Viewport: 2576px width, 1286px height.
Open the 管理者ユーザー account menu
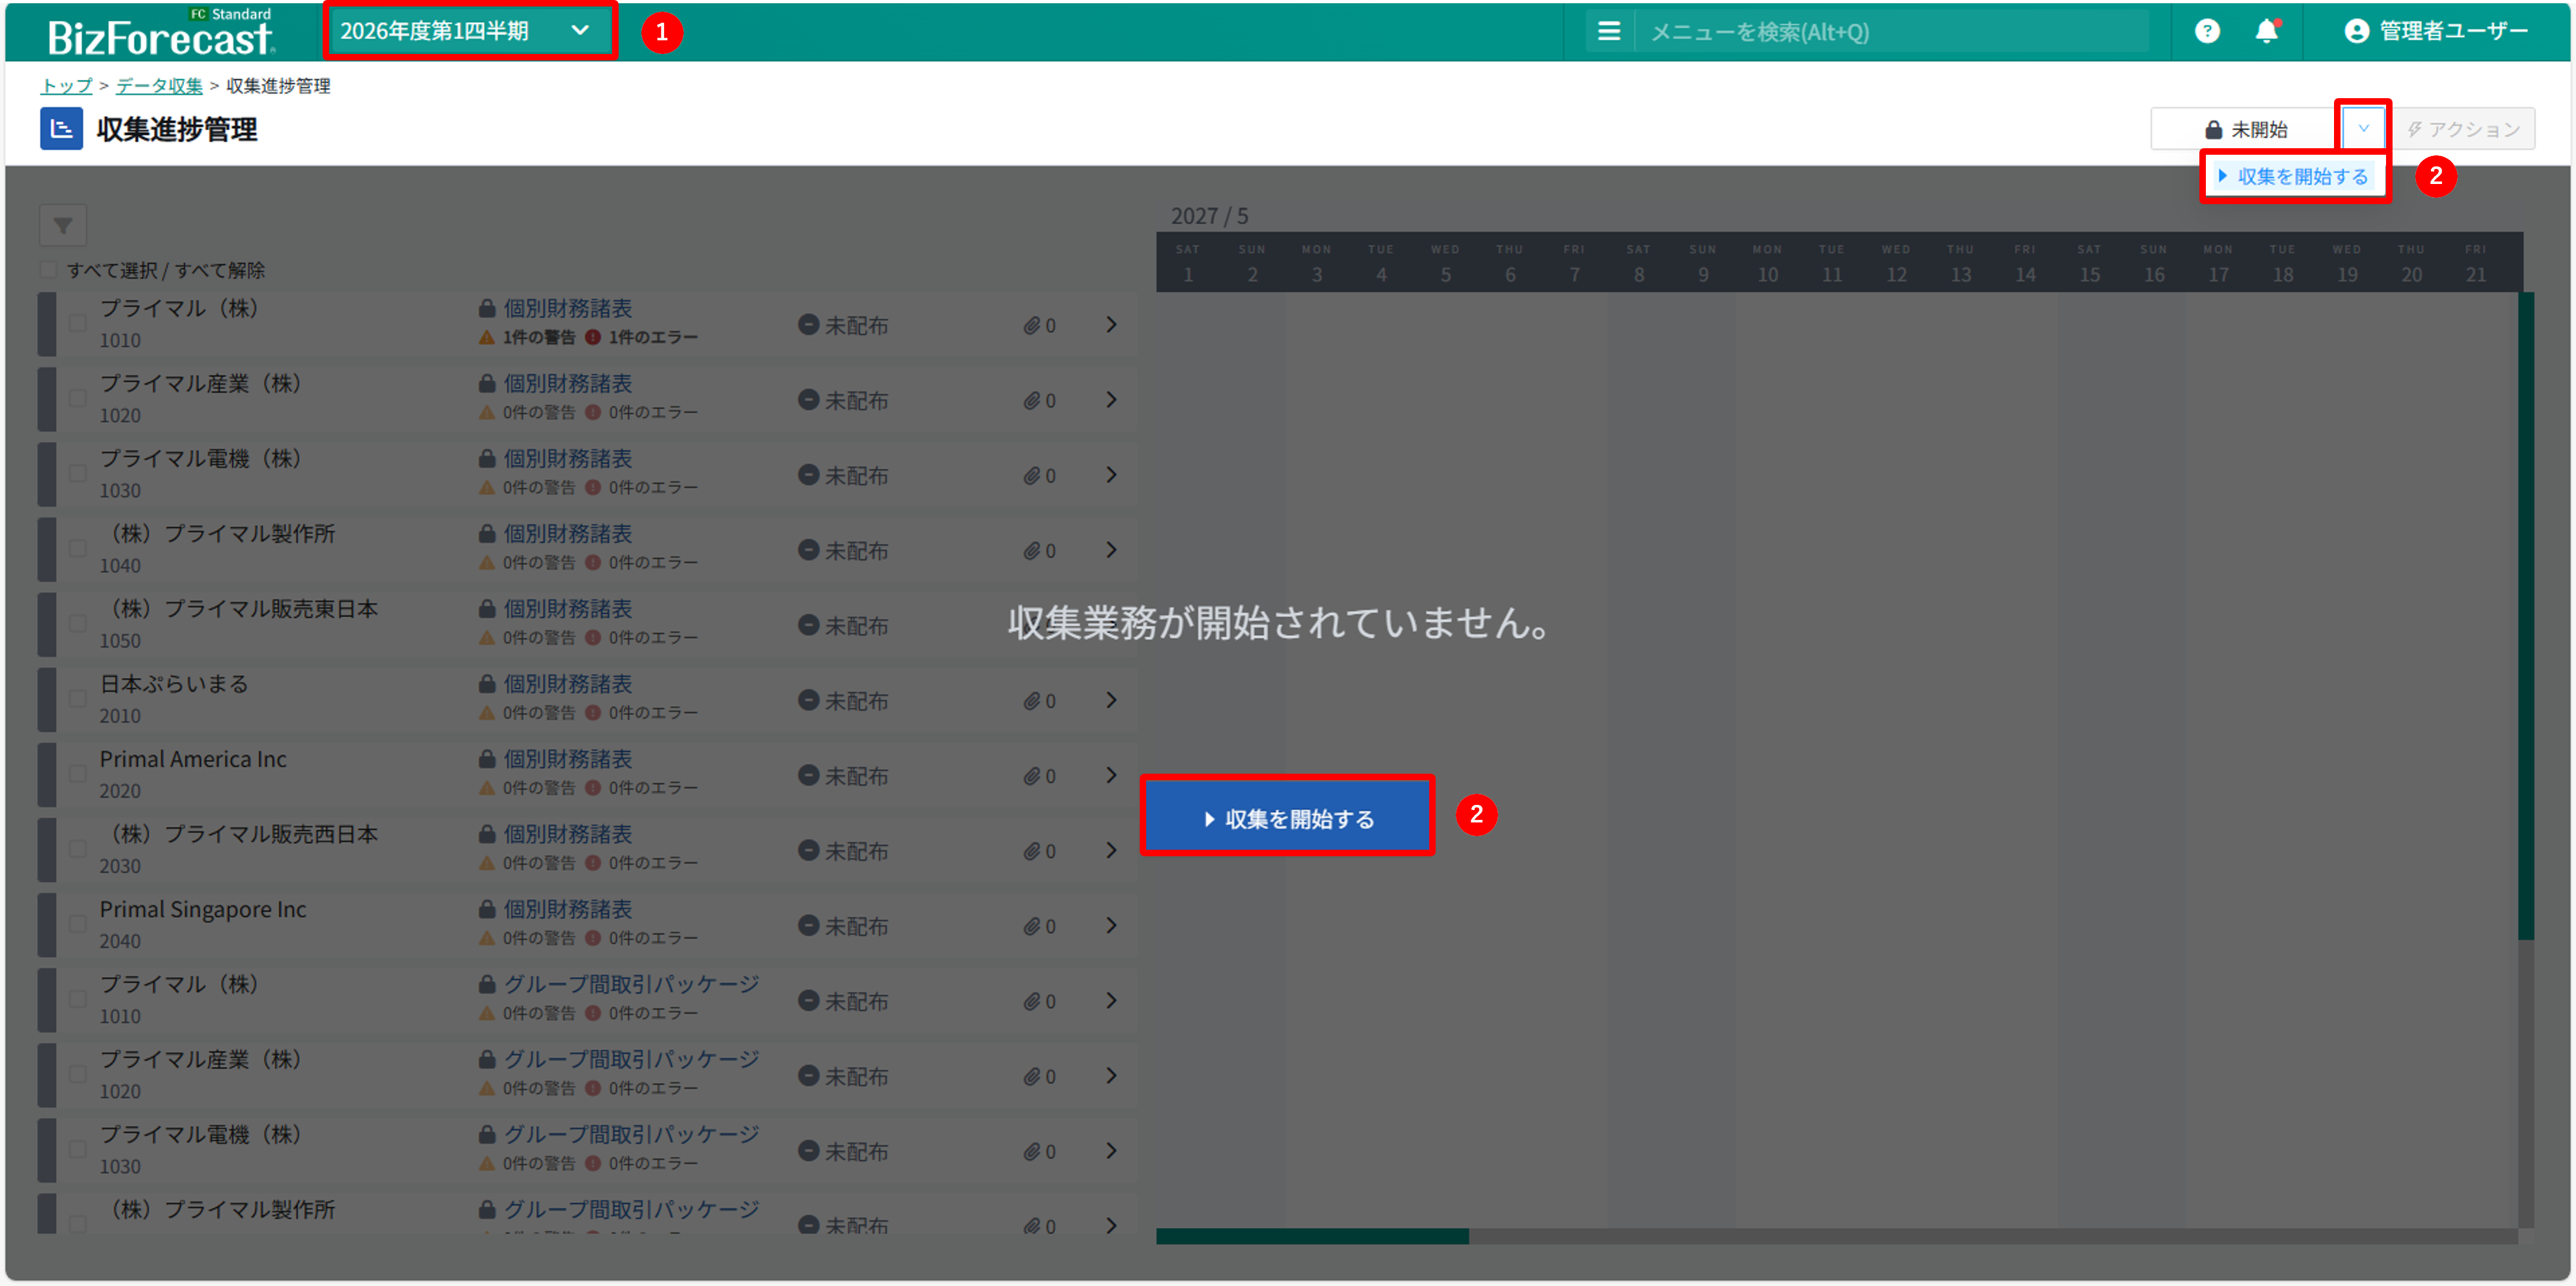(x=2436, y=31)
